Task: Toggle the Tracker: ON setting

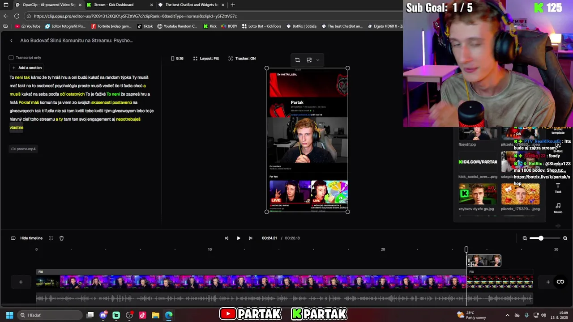Action: (242, 59)
